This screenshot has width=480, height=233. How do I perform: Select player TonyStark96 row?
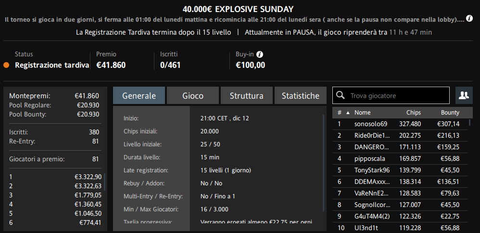(400, 170)
